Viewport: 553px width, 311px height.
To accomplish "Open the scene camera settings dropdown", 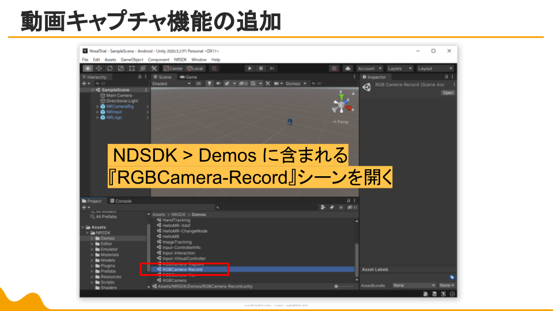I will point(278,84).
